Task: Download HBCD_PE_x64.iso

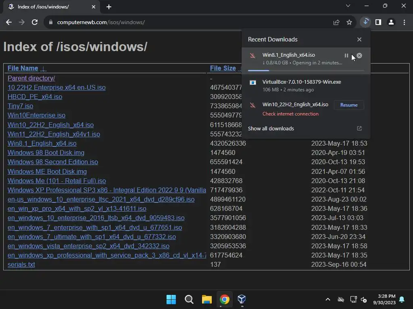Action: 35,97
